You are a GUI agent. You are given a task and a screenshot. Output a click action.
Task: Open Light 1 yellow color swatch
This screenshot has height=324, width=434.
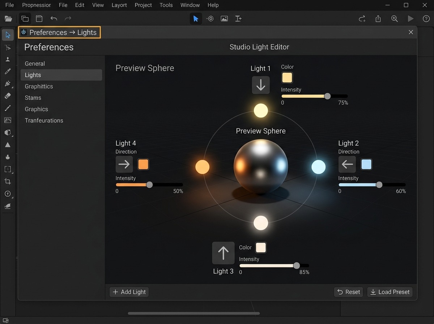click(x=287, y=78)
